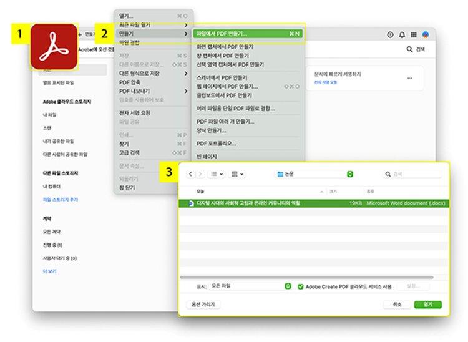Choose 스캐너에서 PDF 만들기
This screenshot has height=342, width=468.
coord(222,77)
